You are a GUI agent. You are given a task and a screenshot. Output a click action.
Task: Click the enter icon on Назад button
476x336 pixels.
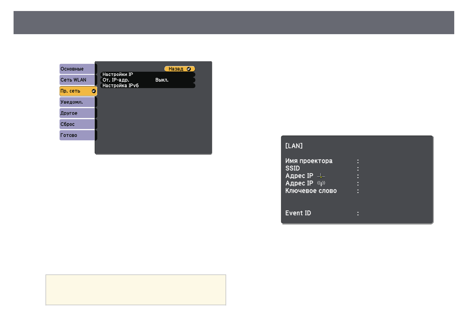189,69
